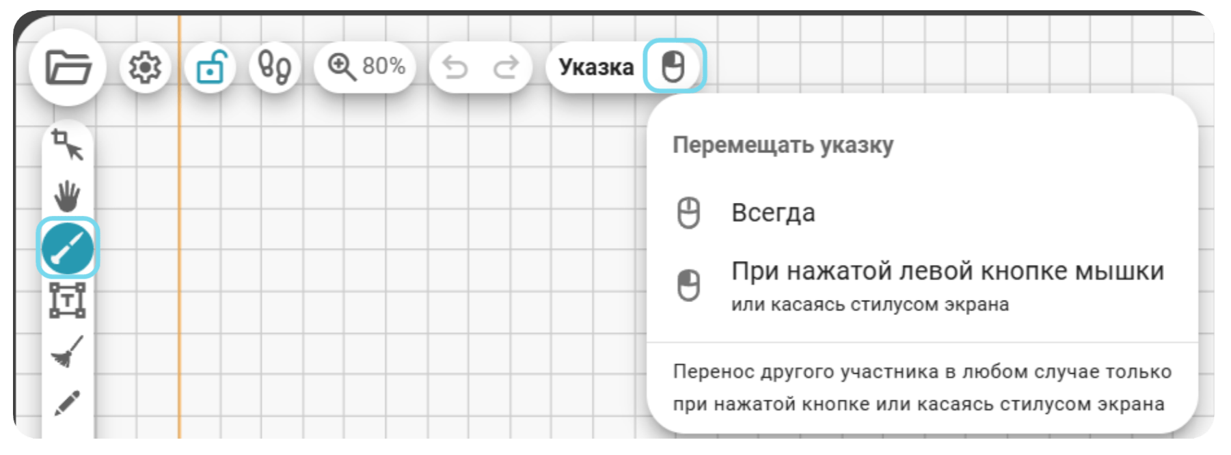The height and width of the screenshot is (455, 1231).
Task: Click mouse icon beside При нажатой левой
Action: 688,285
